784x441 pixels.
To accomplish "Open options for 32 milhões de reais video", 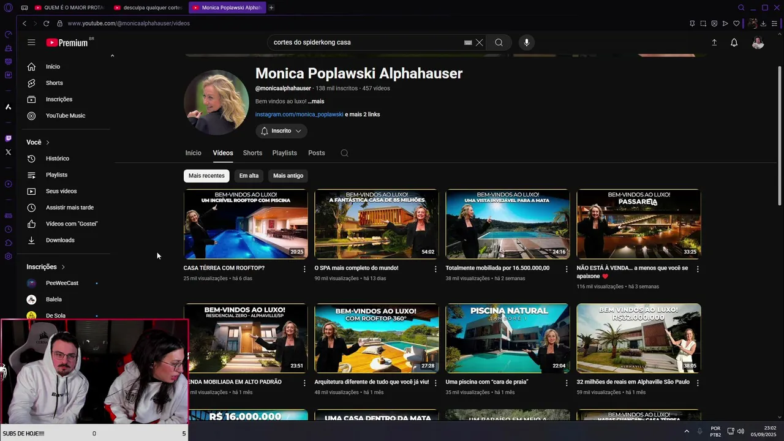I will 698,383.
